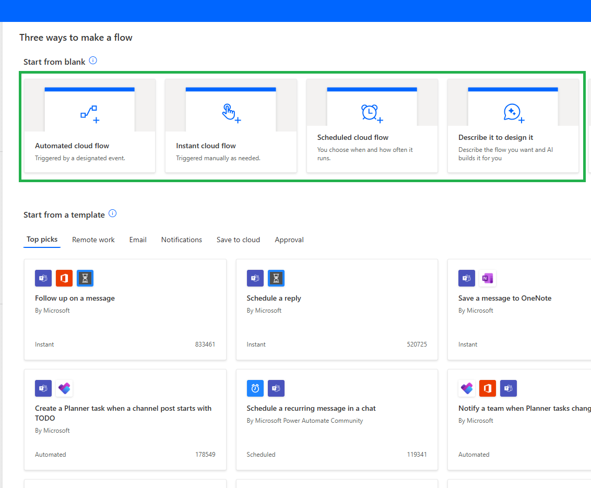Viewport: 591px width, 488px height.
Task: Click the Automated cloud flow connector icon
Action: 90,114
